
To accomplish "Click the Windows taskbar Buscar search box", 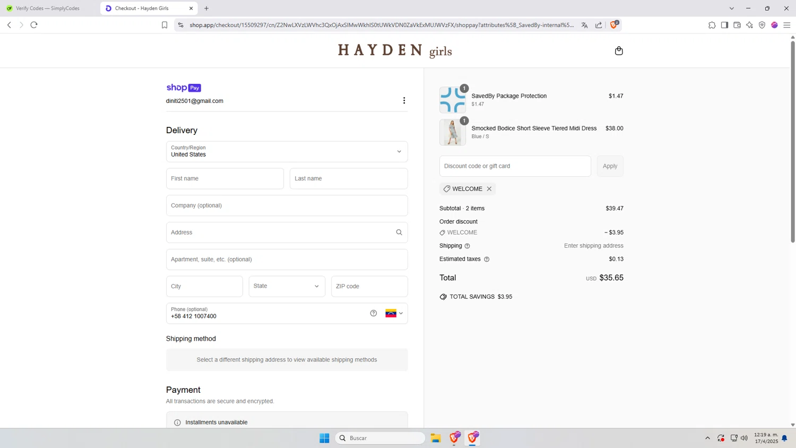I will pyautogui.click(x=380, y=438).
